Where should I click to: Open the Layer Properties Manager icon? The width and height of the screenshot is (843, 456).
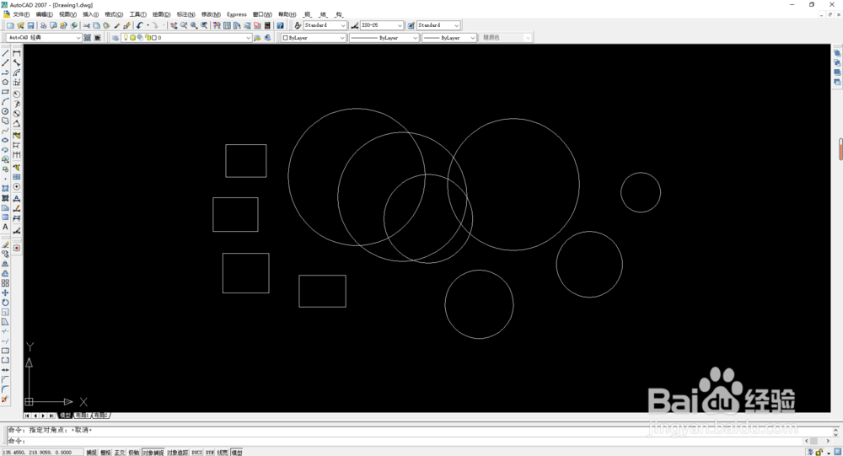[x=115, y=38]
